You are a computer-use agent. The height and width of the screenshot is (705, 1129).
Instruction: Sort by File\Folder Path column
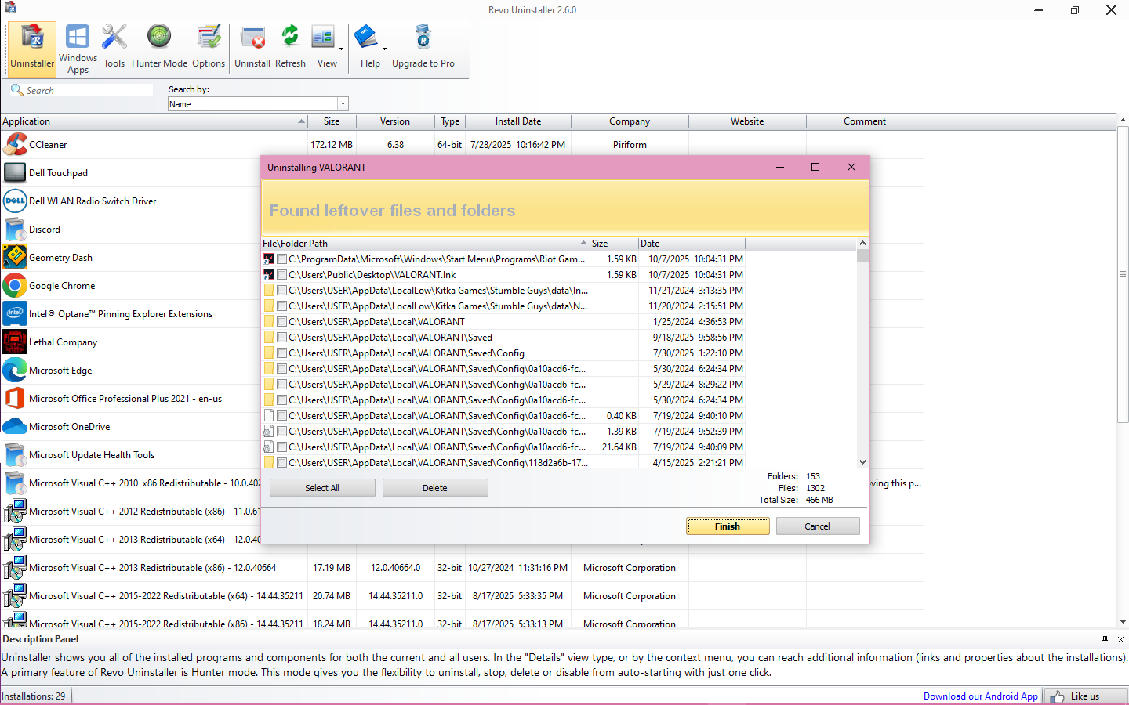pyautogui.click(x=426, y=244)
